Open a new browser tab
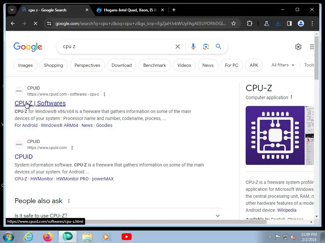This screenshot has height=243, width=325. 174,10
